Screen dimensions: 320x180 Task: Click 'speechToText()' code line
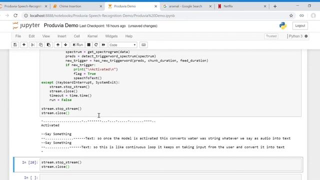pyautogui.click(x=87, y=78)
